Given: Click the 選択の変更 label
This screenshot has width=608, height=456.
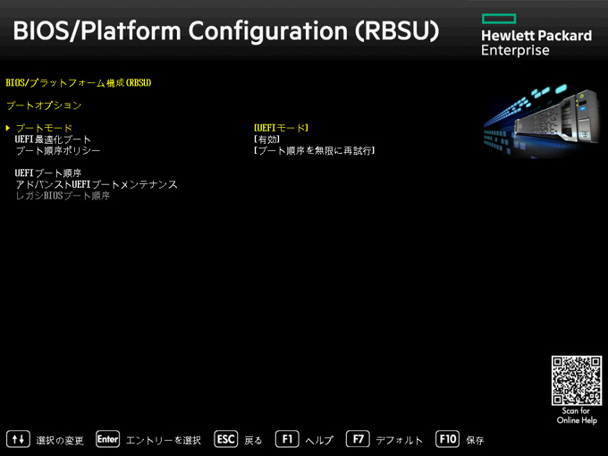Looking at the screenshot, I should click(x=60, y=441).
